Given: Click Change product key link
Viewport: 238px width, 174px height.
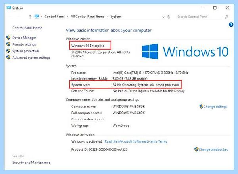Looking at the screenshot, I should (213, 149).
